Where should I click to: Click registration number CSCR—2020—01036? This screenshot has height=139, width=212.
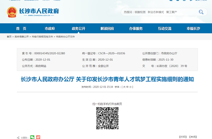111,53
